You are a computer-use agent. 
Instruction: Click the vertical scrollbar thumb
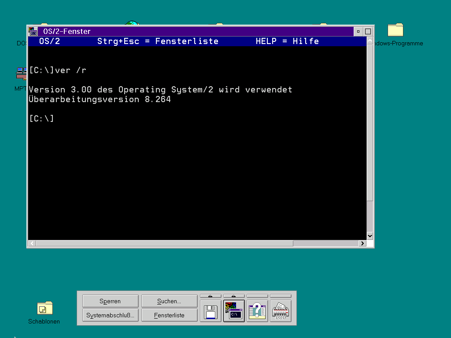(x=370, y=123)
